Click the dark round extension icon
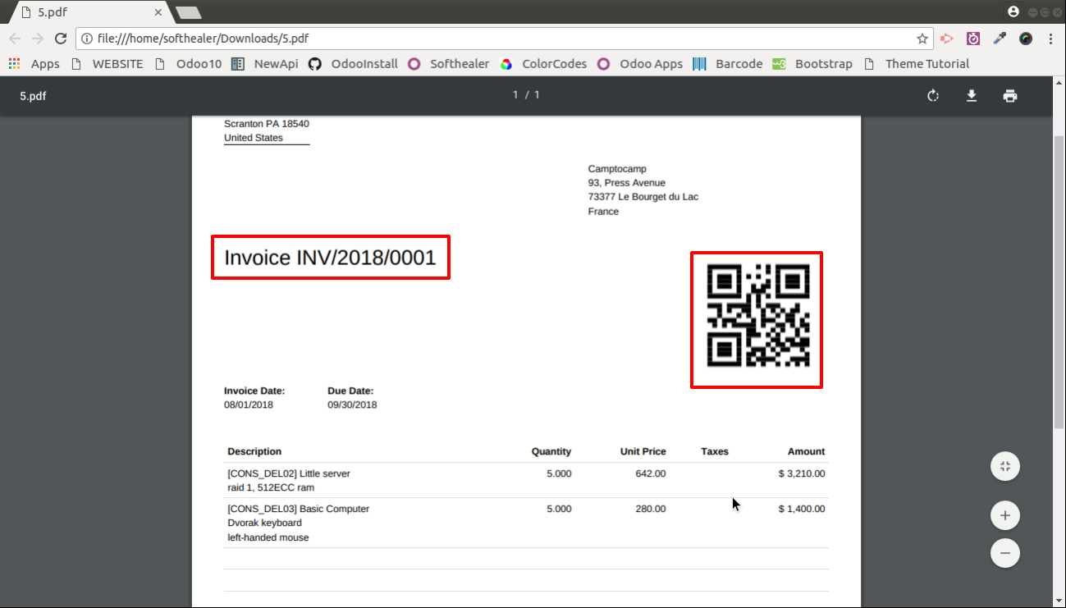 click(1026, 39)
